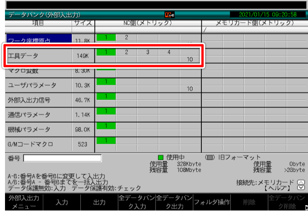The image size is (308, 218).
Task: Click the 接続先:メモリカード label
Action: (265, 183)
